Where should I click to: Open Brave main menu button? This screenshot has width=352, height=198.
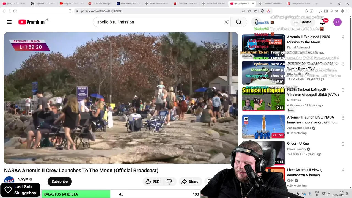348,11
